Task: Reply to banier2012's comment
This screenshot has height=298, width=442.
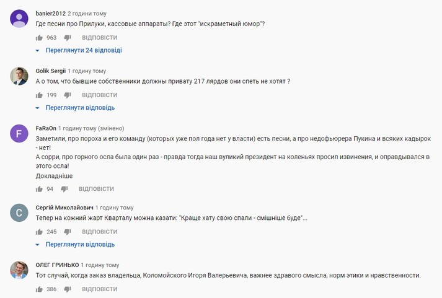Action: coord(99,38)
